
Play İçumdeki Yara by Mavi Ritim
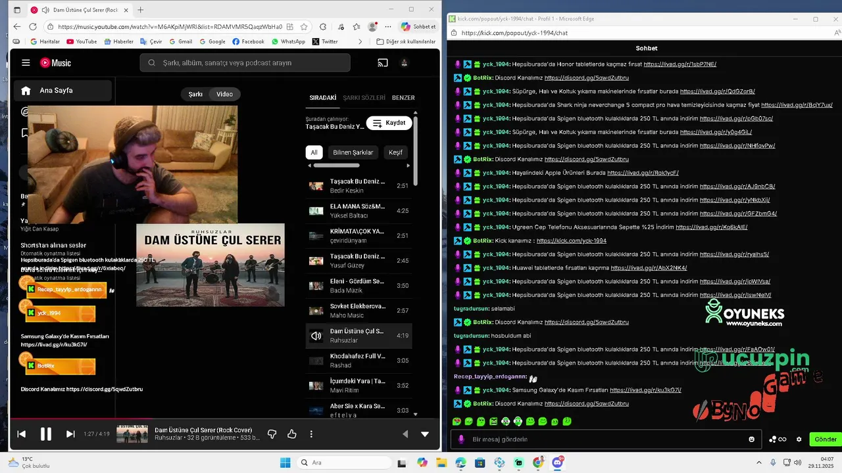359,386
